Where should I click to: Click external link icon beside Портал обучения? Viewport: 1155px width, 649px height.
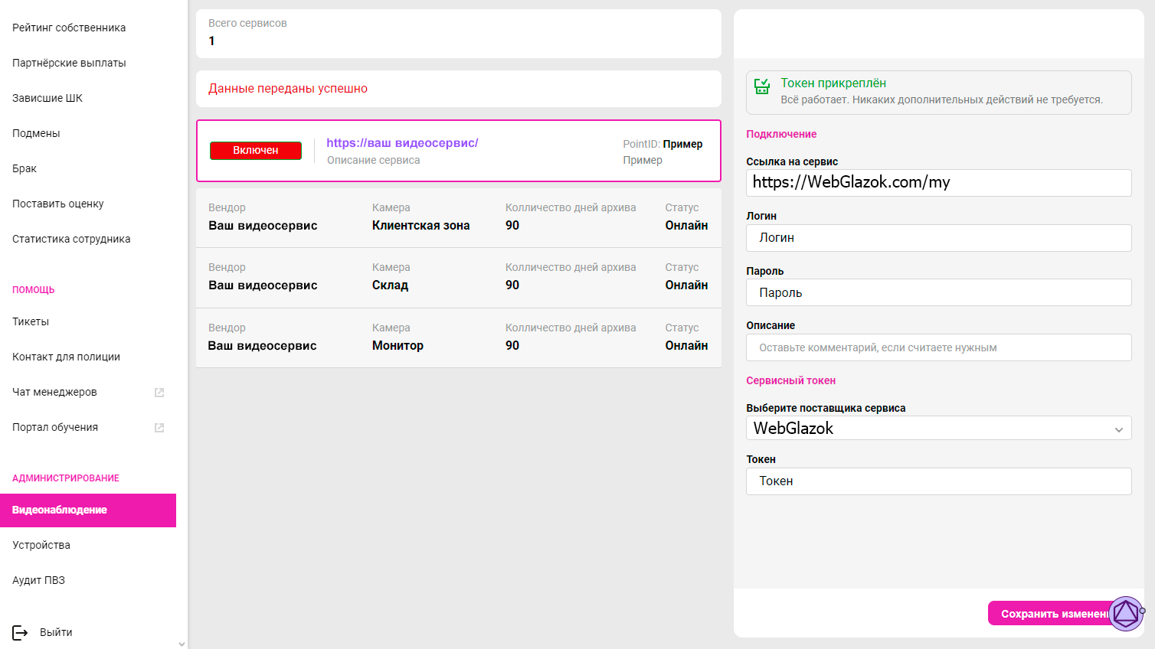click(159, 428)
